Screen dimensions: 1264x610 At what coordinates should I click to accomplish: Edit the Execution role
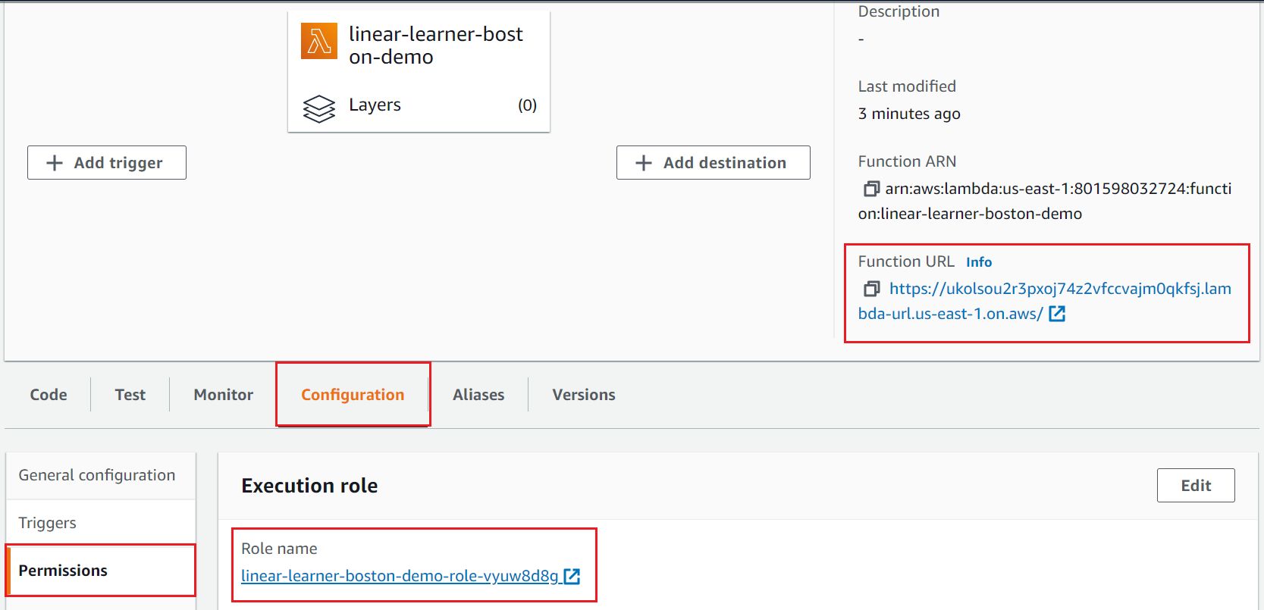pyautogui.click(x=1196, y=486)
